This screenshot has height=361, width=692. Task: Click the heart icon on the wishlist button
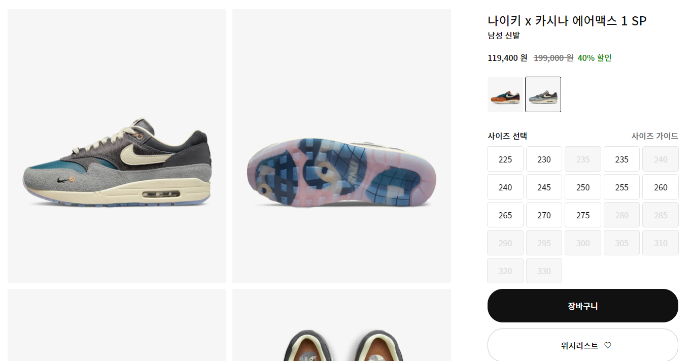tap(608, 345)
